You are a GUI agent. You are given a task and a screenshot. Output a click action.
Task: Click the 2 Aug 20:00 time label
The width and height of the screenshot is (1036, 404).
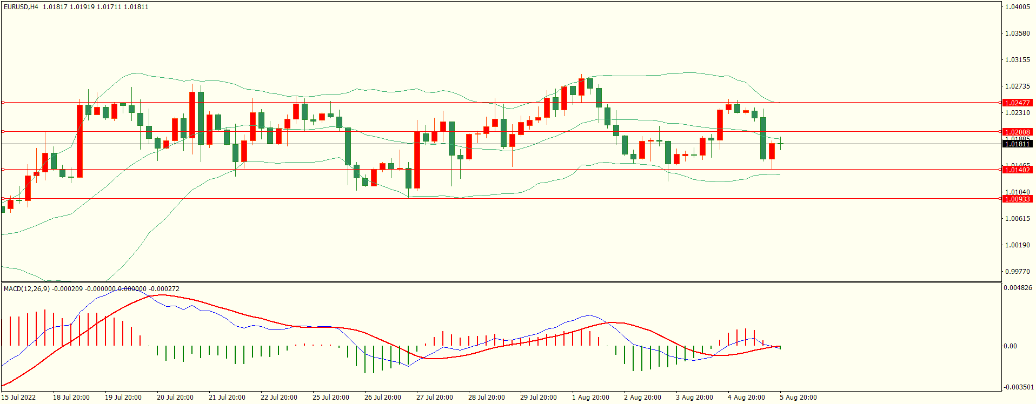(x=642, y=398)
